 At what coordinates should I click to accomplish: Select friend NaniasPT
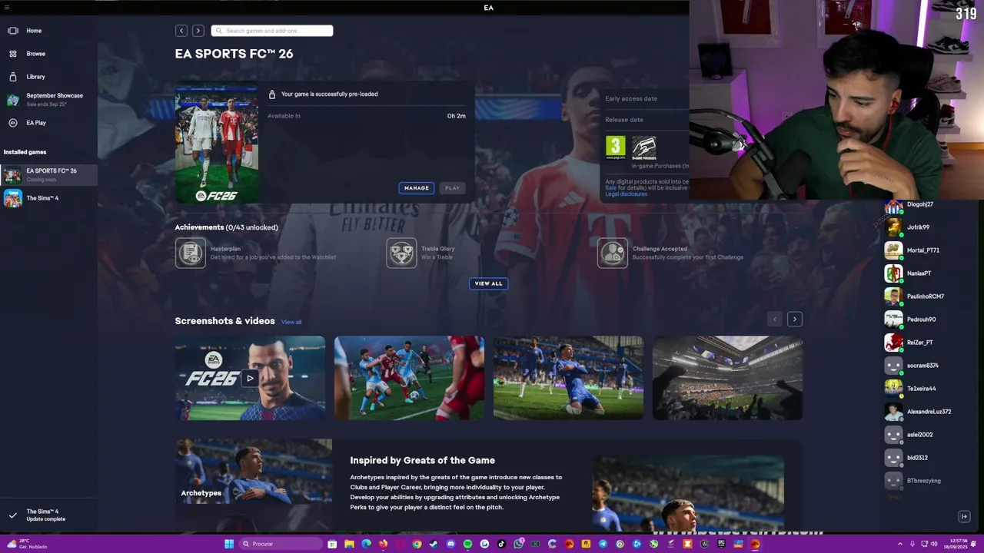click(x=919, y=273)
